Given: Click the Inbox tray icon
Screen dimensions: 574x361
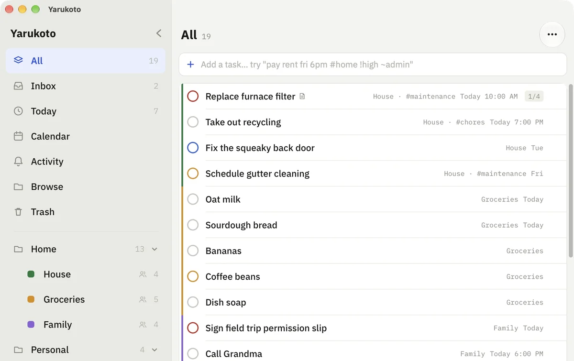Looking at the screenshot, I should 18,86.
